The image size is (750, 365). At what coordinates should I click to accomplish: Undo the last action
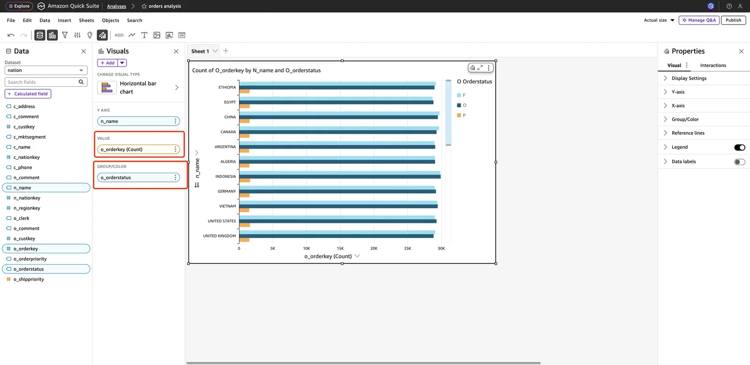click(x=11, y=35)
